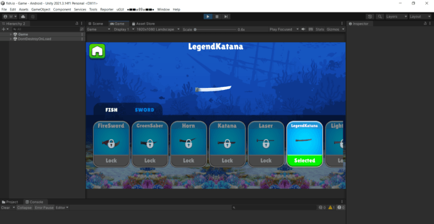434x224 pixels.
Task: Open the Tools menu
Action: click(93, 9)
